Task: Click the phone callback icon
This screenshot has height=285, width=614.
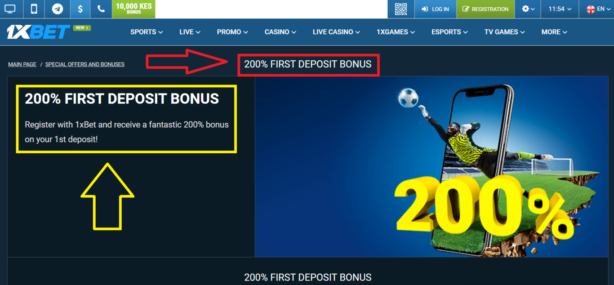Action: tap(101, 9)
